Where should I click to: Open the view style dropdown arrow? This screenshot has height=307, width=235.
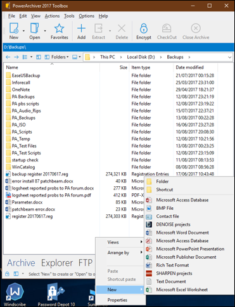(x=31, y=57)
